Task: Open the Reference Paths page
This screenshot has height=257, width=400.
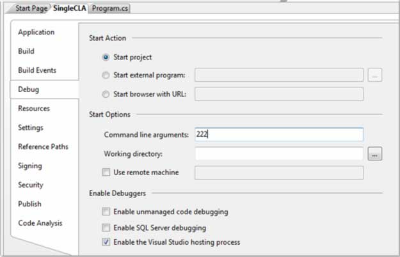Action: point(43,147)
